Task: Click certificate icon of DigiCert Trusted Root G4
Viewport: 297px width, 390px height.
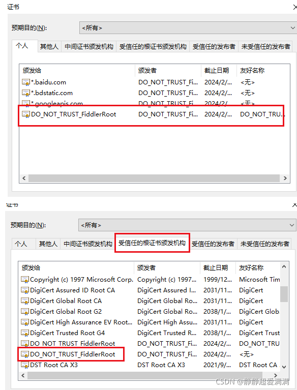Action: [x=25, y=333]
